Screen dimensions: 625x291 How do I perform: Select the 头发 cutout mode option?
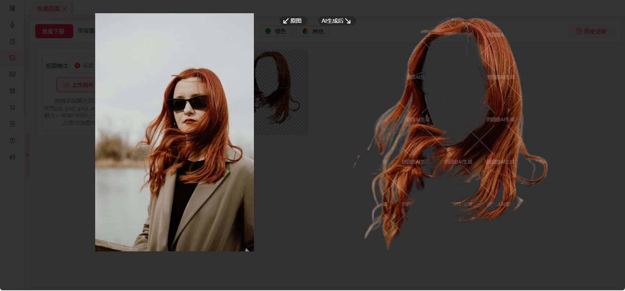(x=84, y=66)
